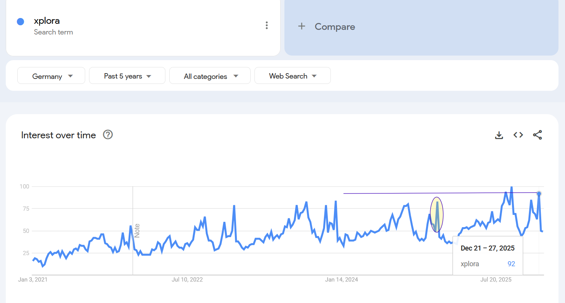Viewport: 565px width, 303px height.
Task: Open the Past 5 years dropdown
Action: click(127, 76)
